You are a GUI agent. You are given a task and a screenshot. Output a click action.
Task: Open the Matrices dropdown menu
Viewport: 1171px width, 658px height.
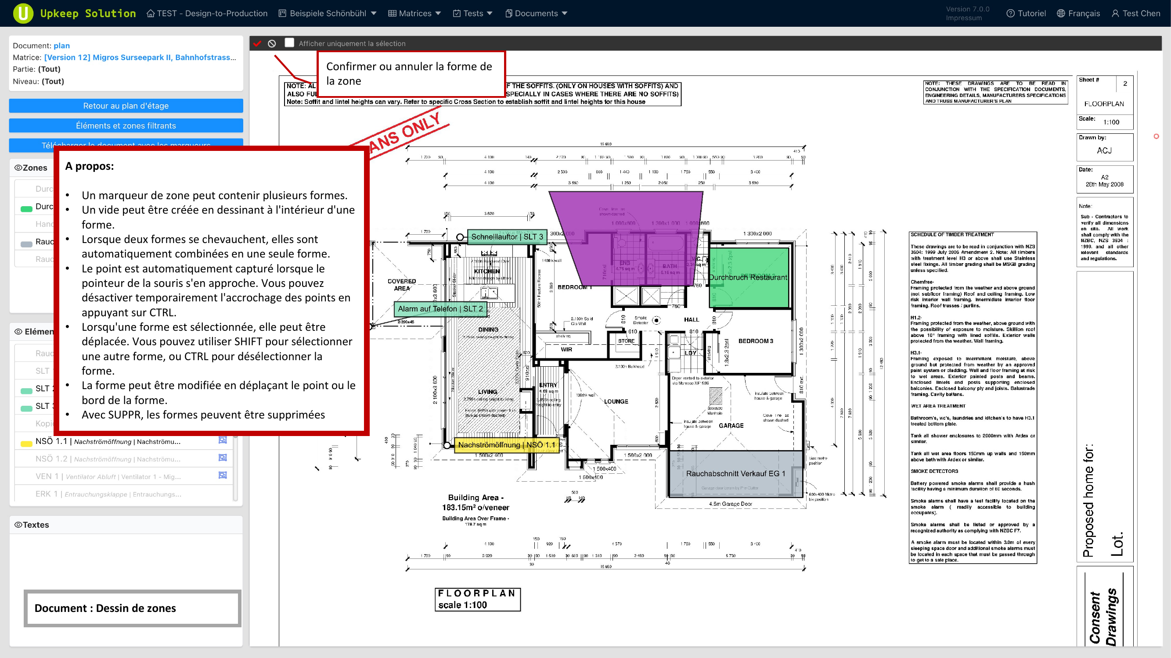point(414,13)
